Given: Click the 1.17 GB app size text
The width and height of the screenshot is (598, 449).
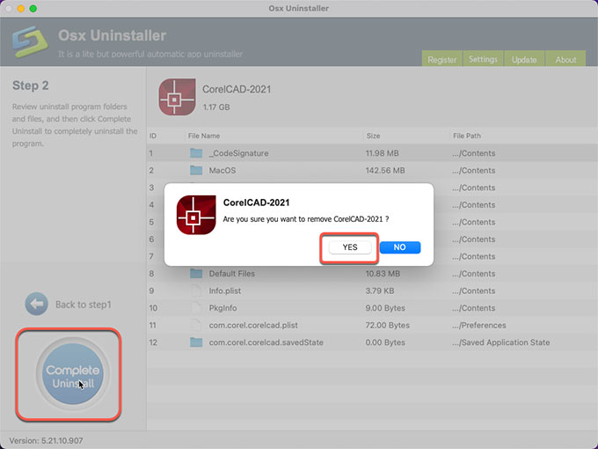Looking at the screenshot, I should click(x=216, y=107).
